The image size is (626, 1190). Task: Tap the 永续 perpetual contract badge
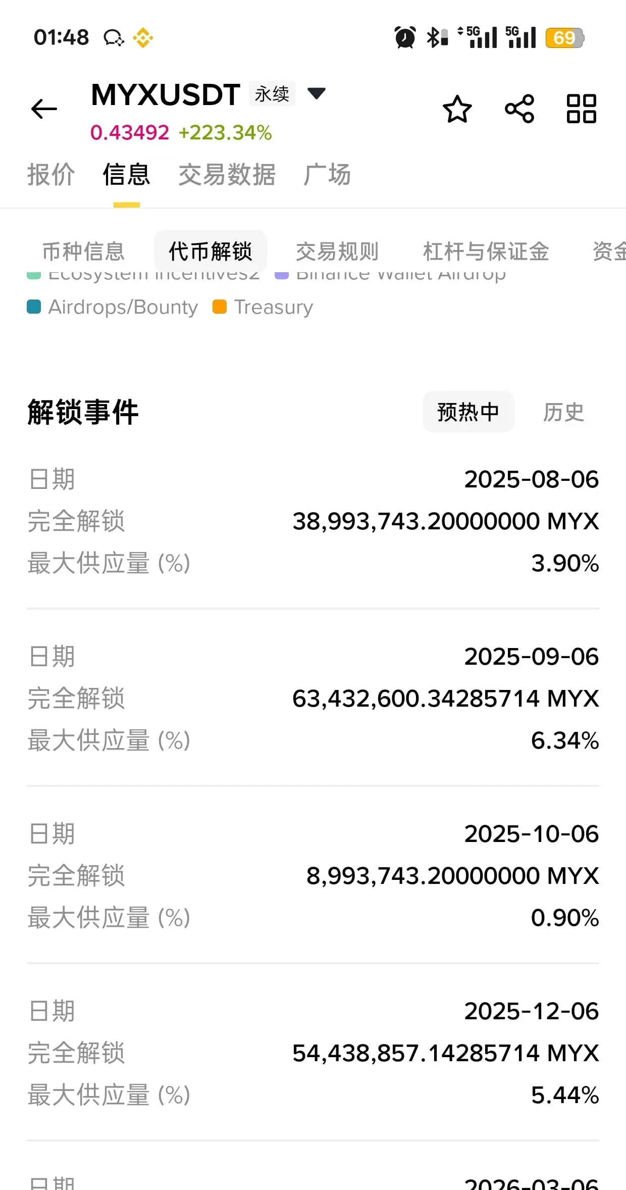(x=272, y=94)
